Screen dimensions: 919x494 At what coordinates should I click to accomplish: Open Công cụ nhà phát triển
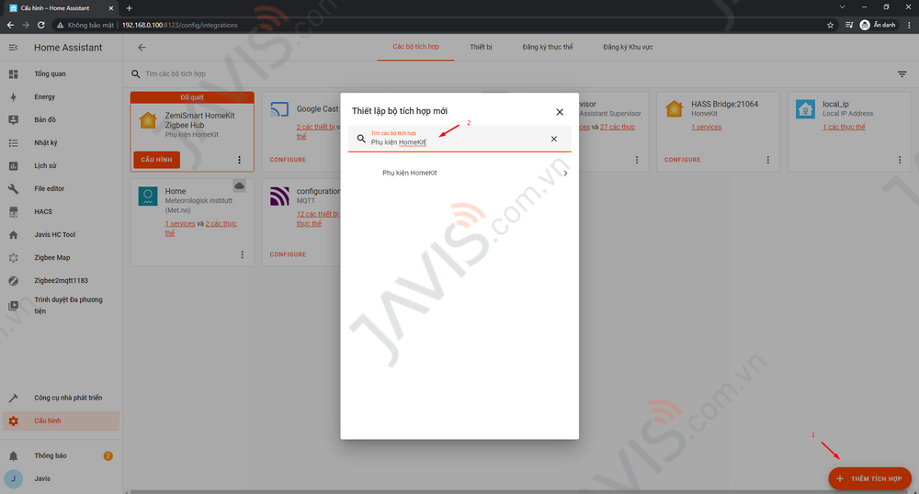61,398
